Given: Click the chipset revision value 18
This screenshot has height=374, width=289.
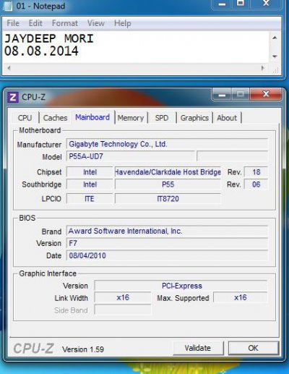Looking at the screenshot, I should [256, 172].
